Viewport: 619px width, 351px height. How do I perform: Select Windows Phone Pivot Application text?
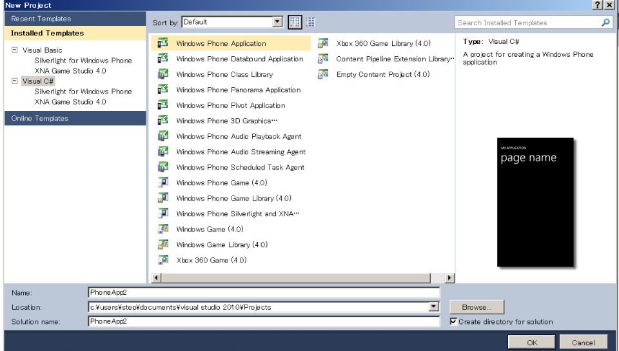(x=231, y=105)
